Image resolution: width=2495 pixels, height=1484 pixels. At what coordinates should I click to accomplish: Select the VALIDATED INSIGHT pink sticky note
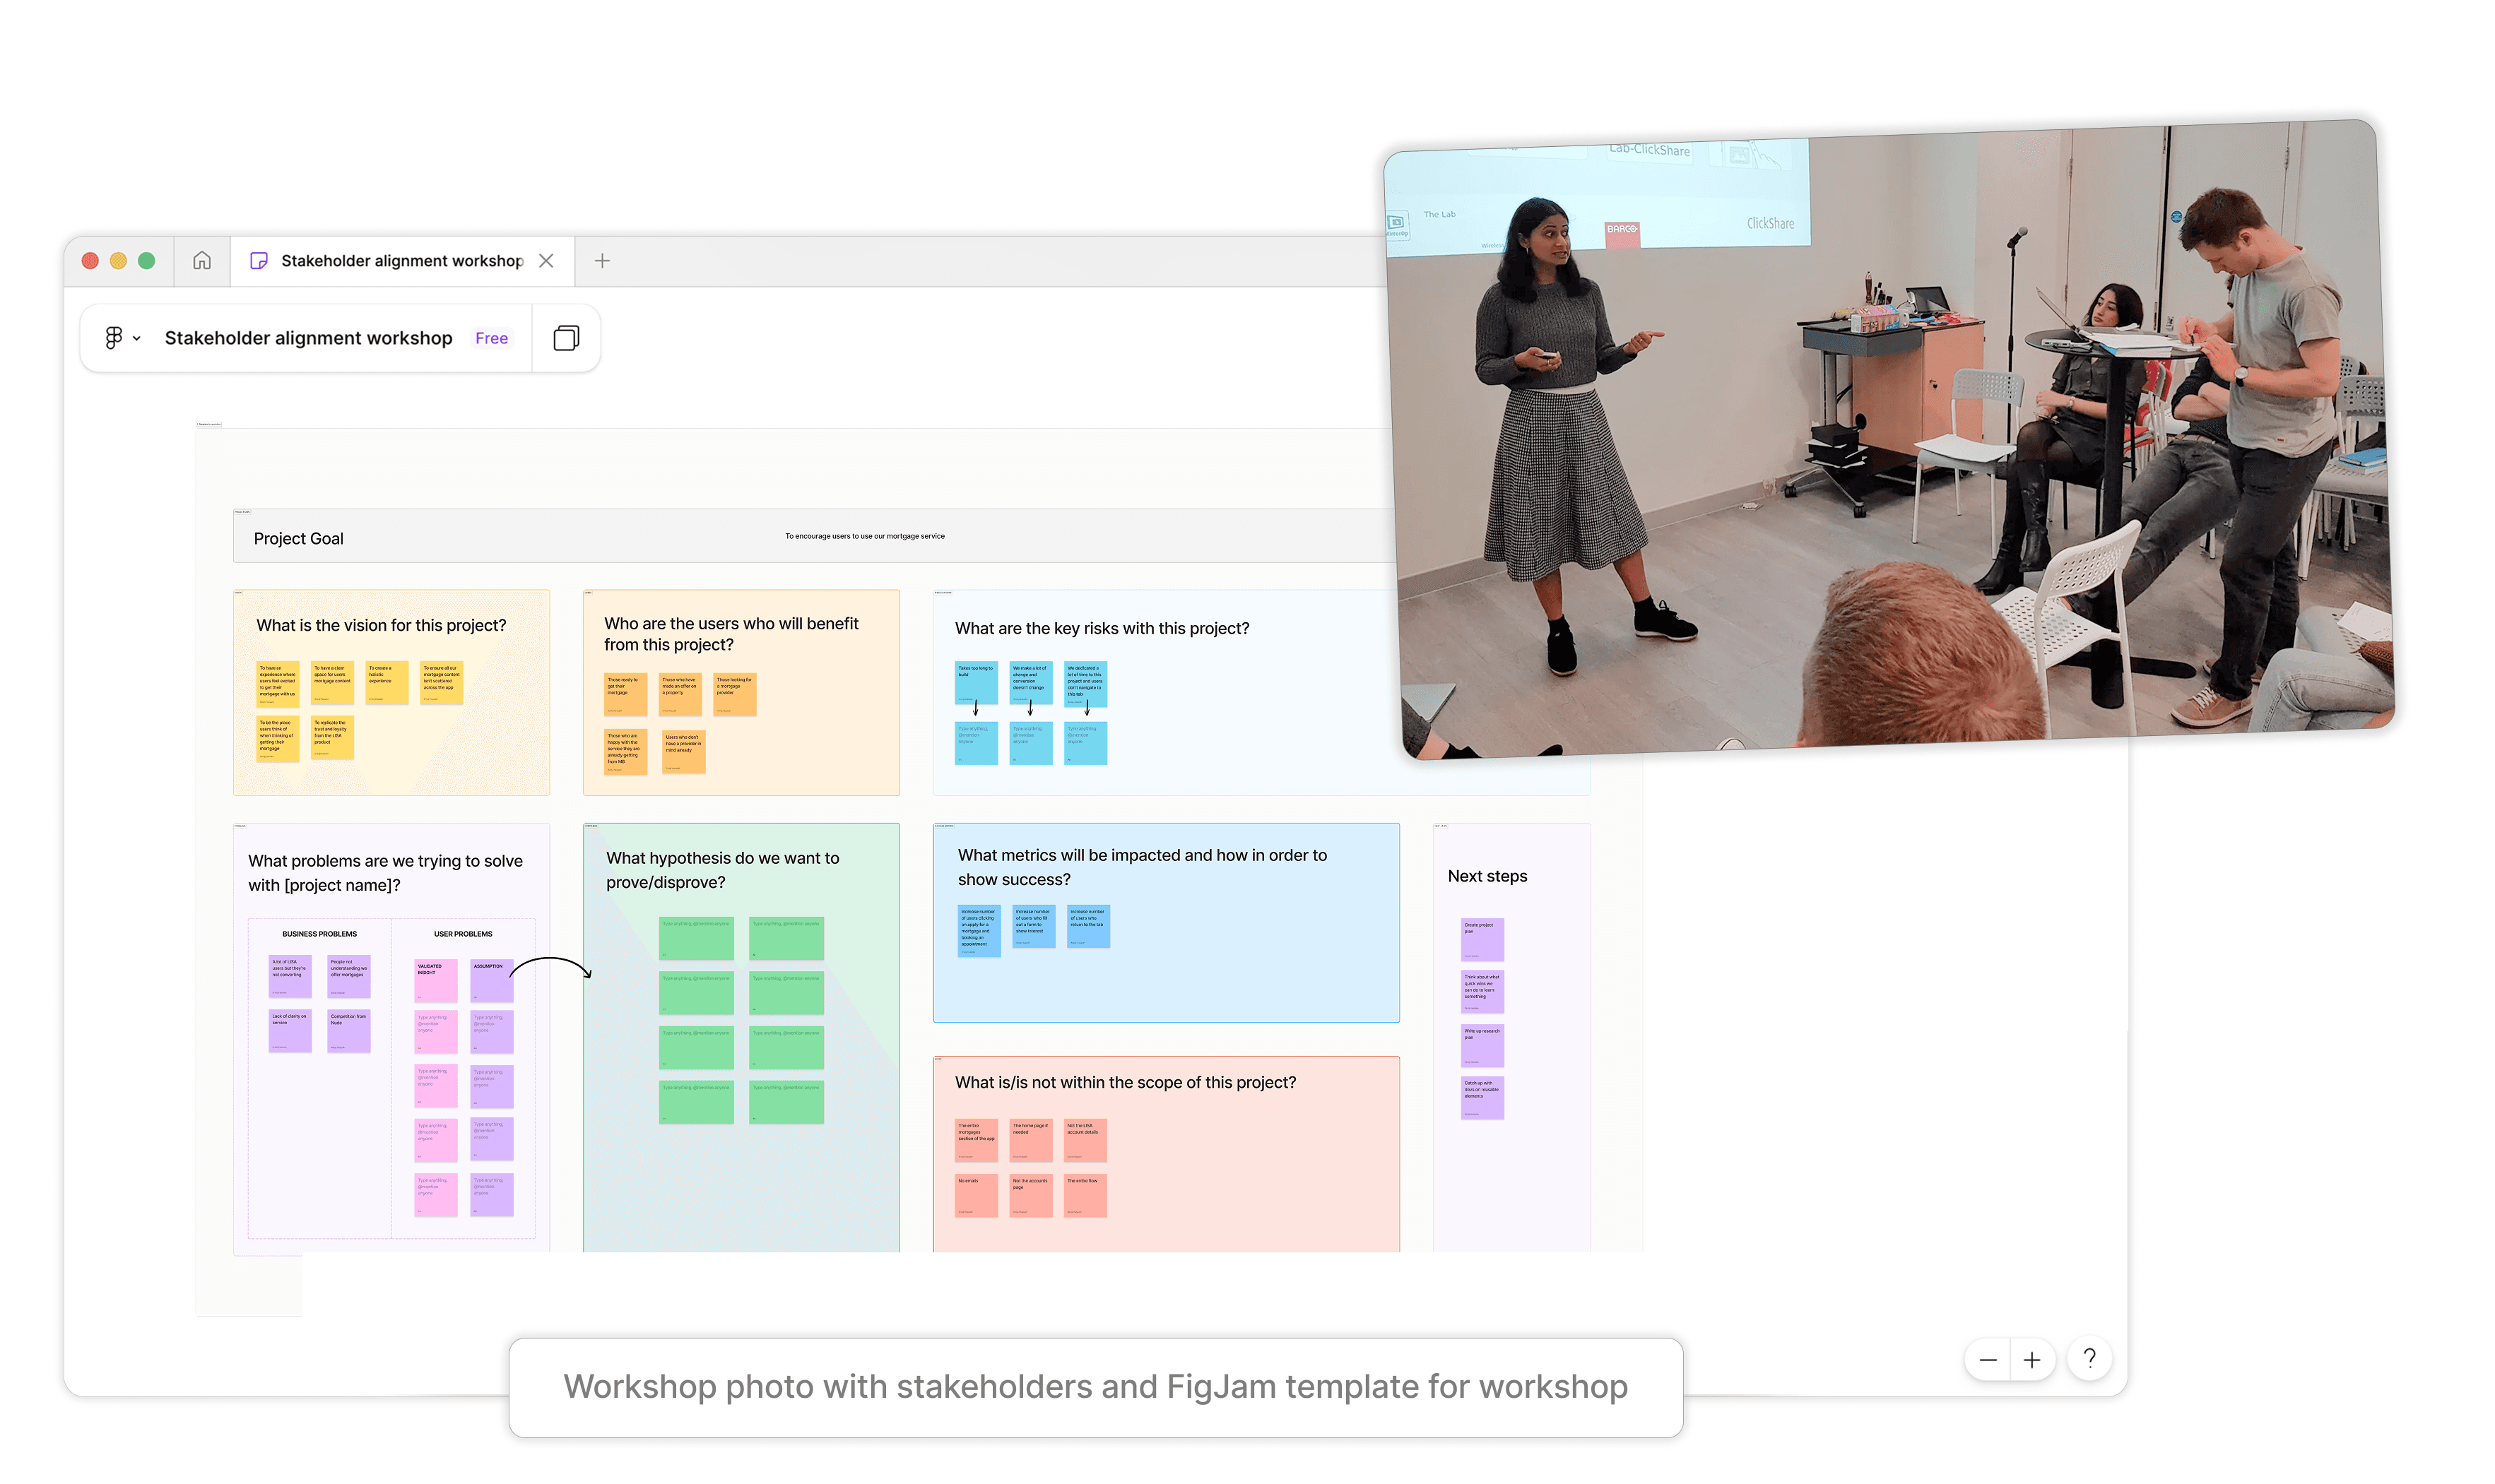point(435,980)
